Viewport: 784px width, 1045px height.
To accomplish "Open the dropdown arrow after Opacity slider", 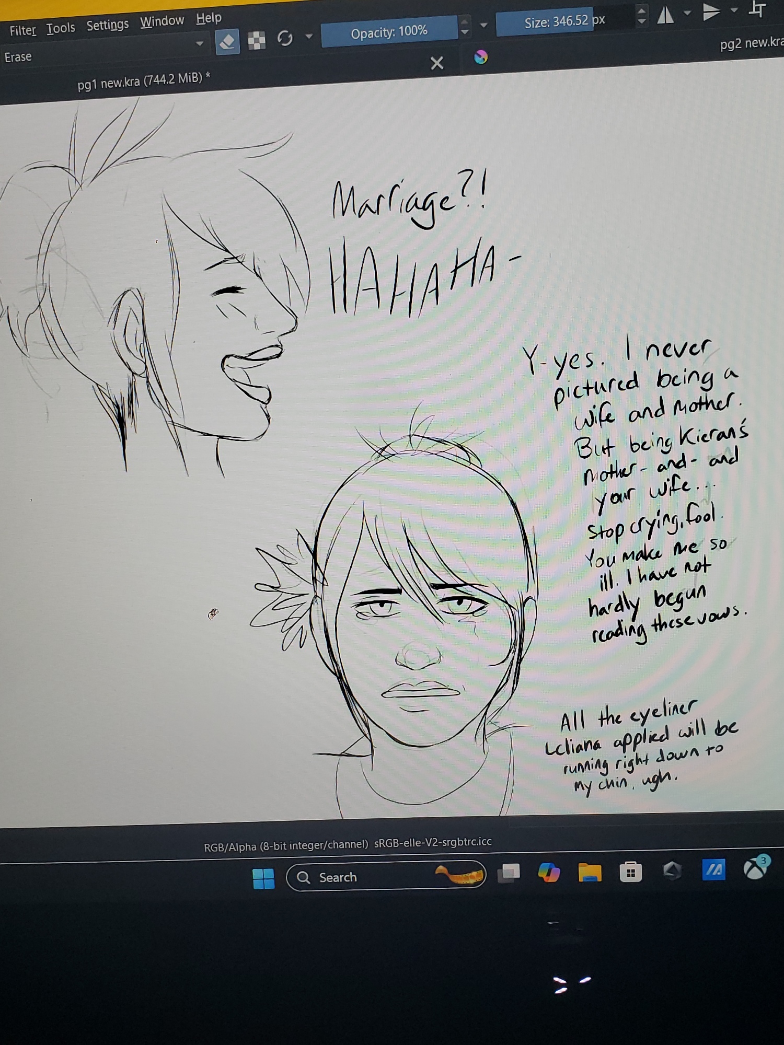I will 483,25.
